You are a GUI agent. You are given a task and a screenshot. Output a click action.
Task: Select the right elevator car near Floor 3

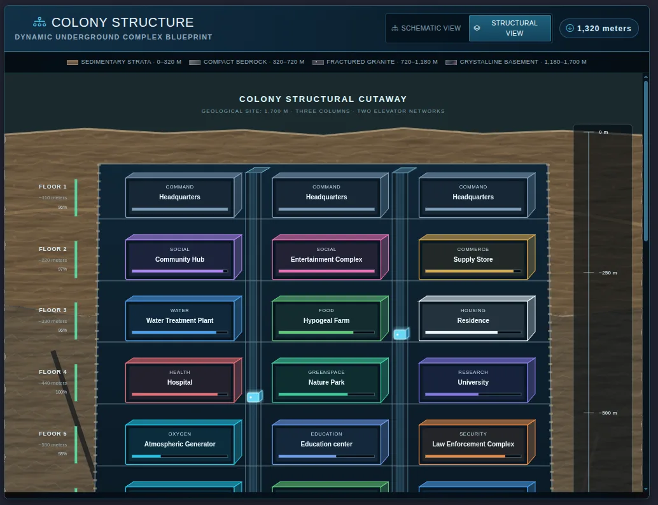click(401, 334)
